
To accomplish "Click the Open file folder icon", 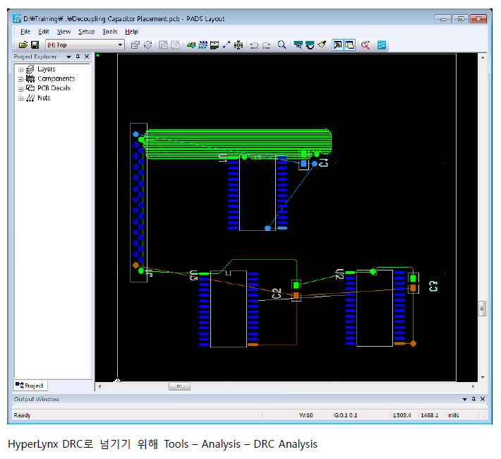I will pyautogui.click(x=23, y=45).
